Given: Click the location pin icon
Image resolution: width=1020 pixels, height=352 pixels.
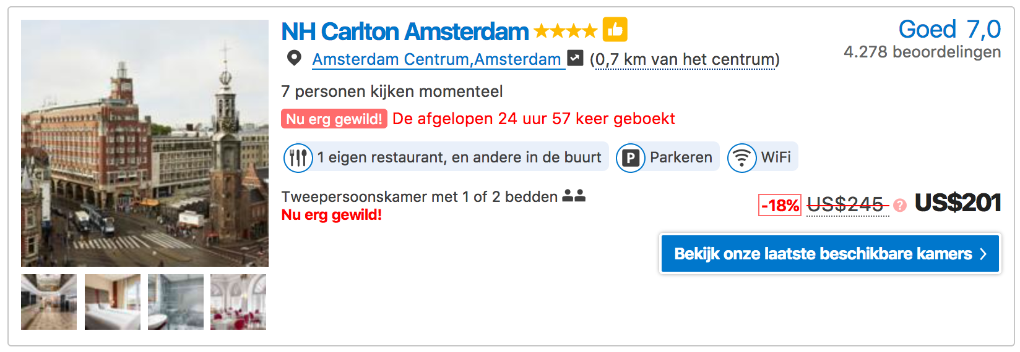Looking at the screenshot, I should [x=294, y=59].
